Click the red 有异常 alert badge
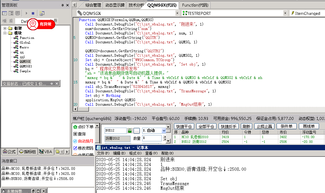The height and width of the screenshot is (193, 325). pos(41,24)
